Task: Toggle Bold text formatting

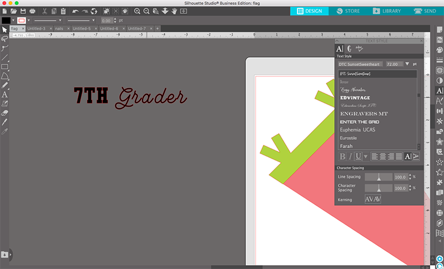Action: pyautogui.click(x=342, y=156)
